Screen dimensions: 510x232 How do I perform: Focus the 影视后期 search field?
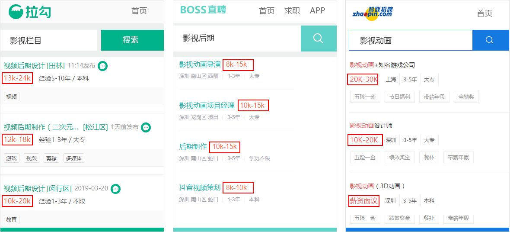tap(237, 39)
